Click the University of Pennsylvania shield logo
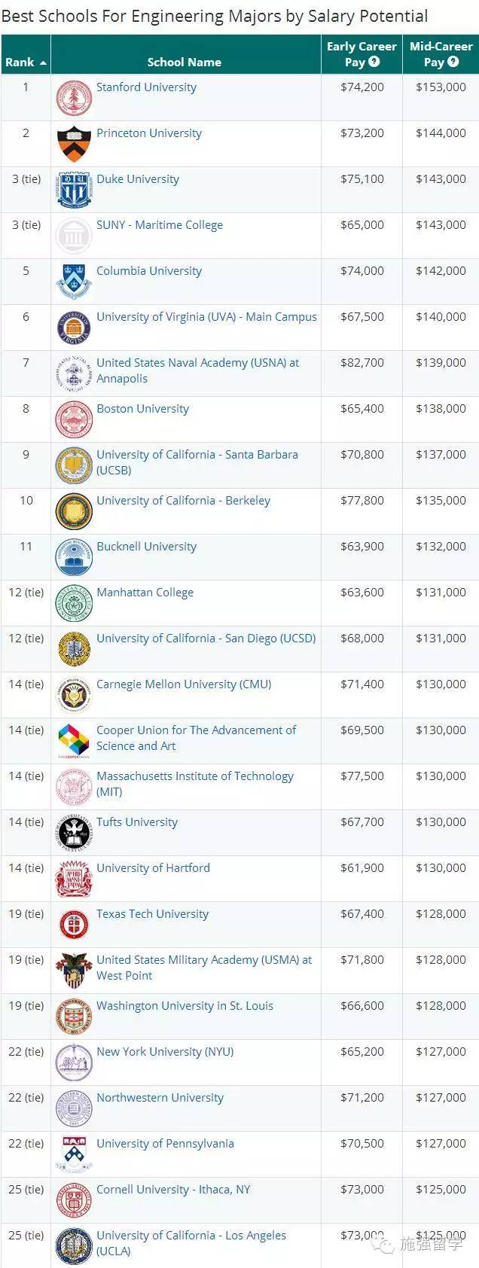The height and width of the screenshot is (1268, 479). 74,1154
